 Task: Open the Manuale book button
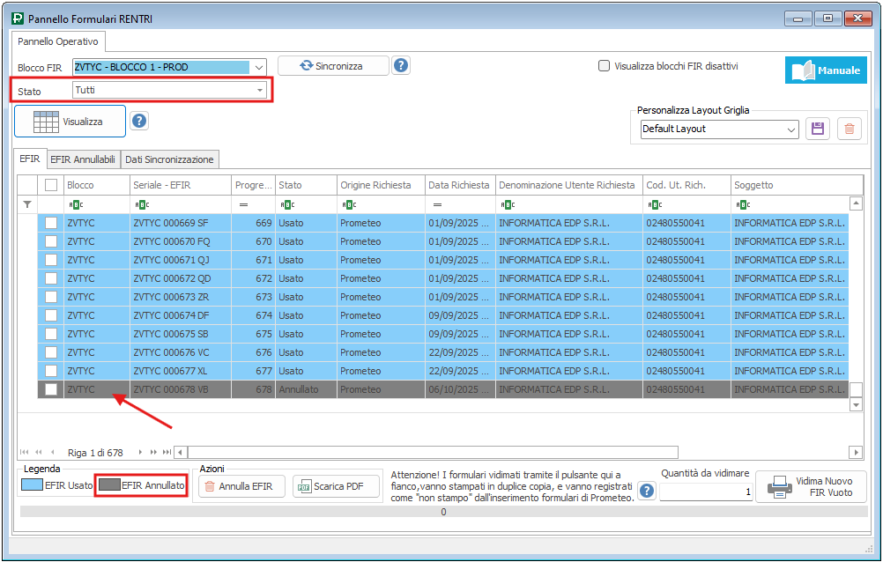pyautogui.click(x=826, y=70)
